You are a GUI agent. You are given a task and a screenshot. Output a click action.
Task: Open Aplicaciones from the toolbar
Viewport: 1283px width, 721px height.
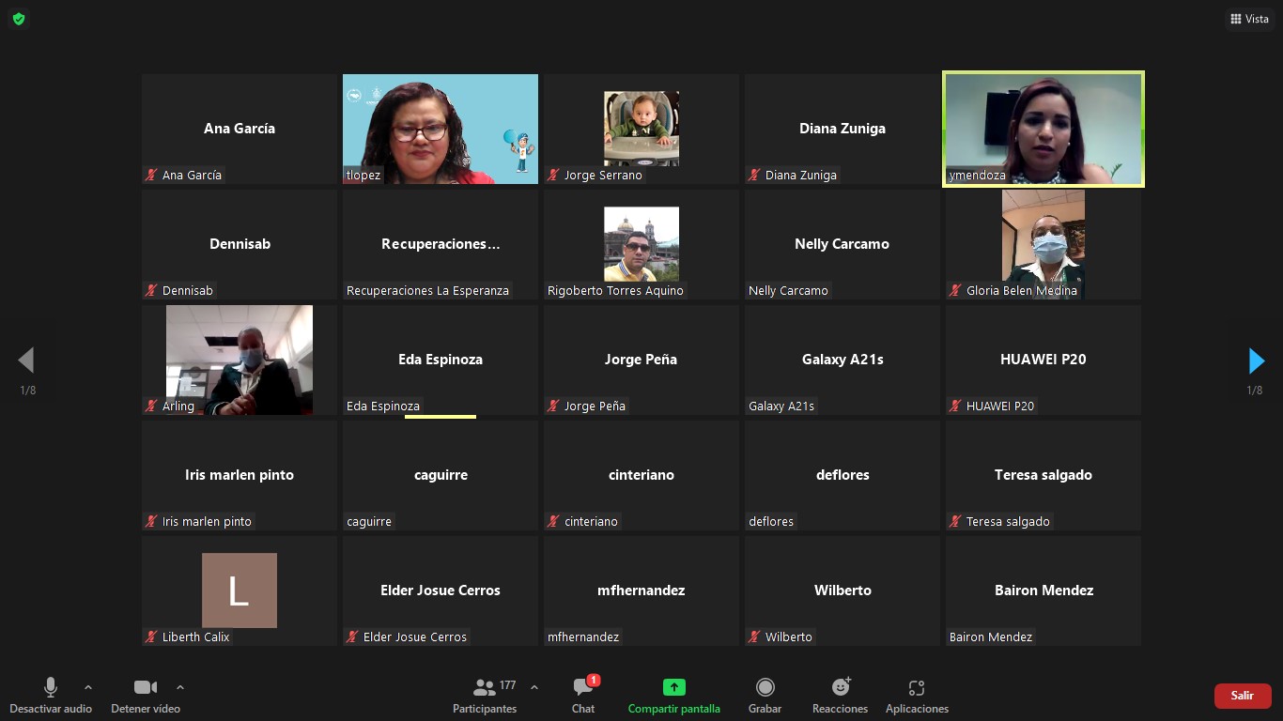click(917, 695)
